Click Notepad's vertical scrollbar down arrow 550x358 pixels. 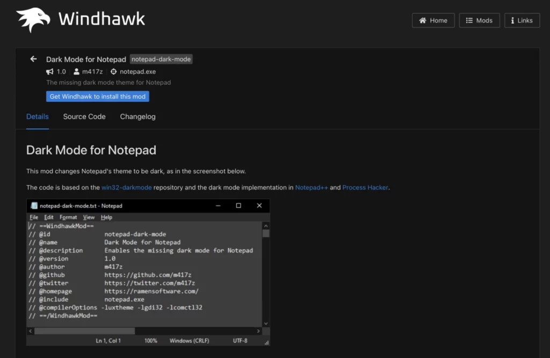[x=266, y=323]
